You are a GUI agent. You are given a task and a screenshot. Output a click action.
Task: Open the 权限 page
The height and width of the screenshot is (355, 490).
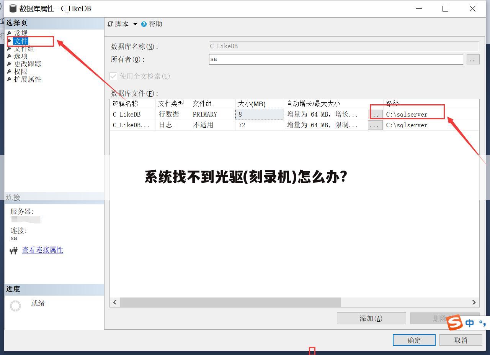point(21,72)
